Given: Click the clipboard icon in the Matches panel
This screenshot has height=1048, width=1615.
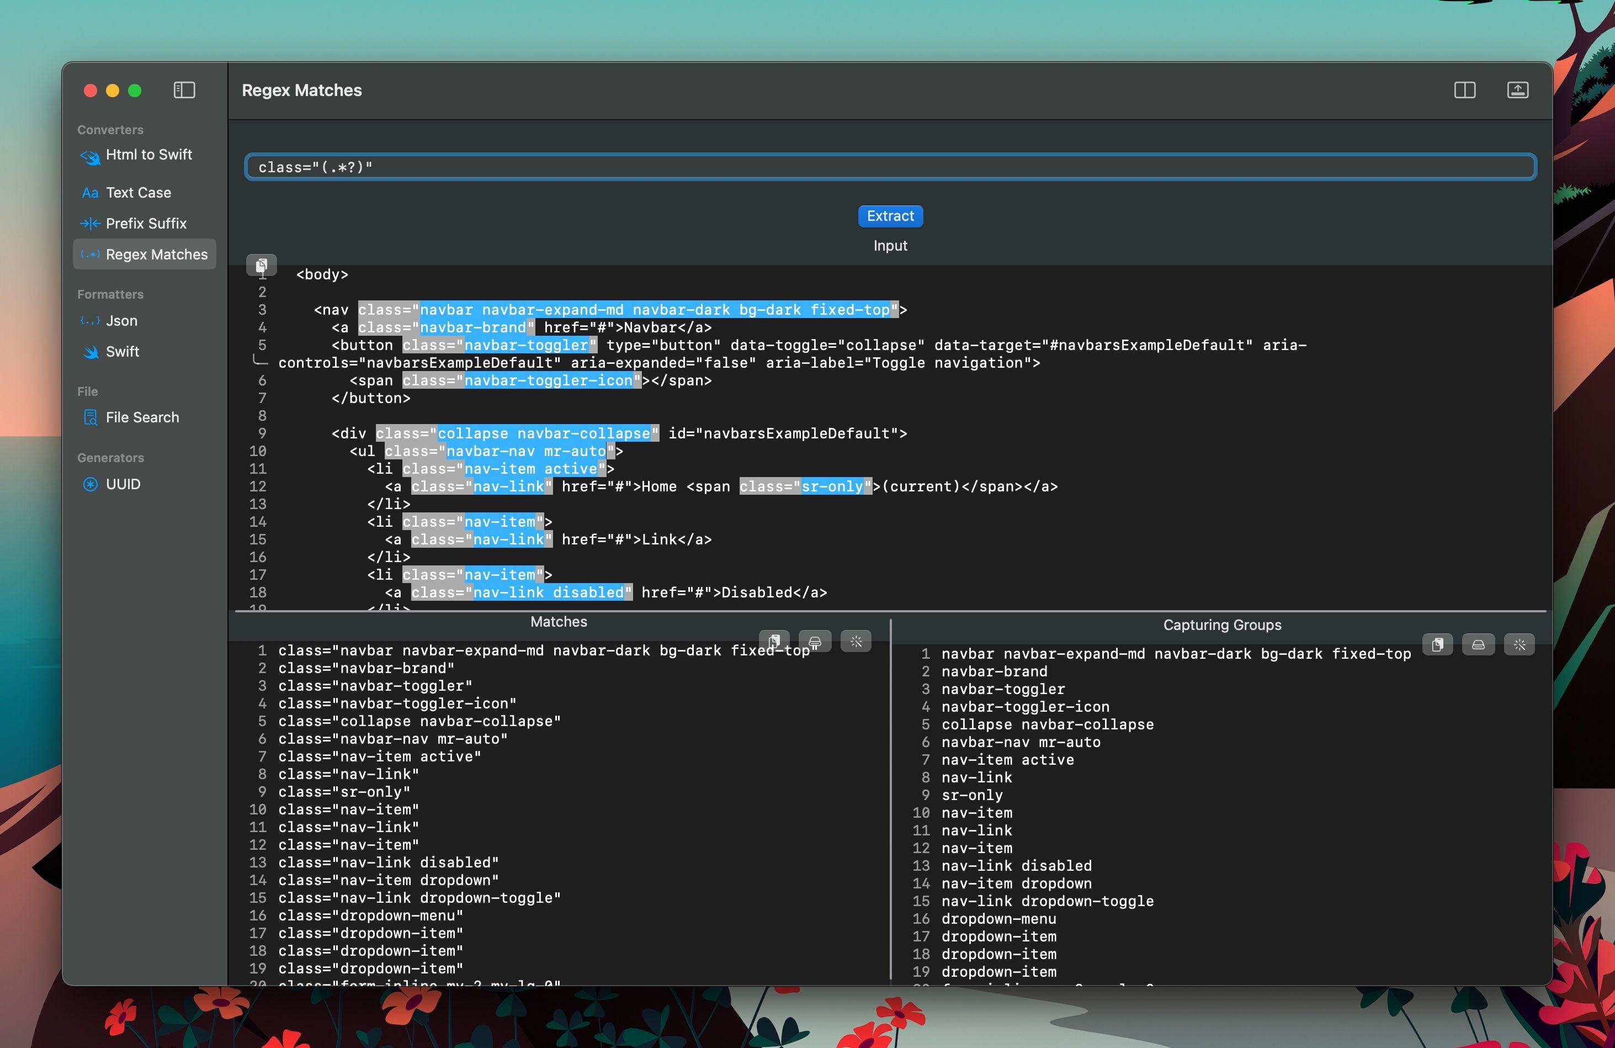Looking at the screenshot, I should pyautogui.click(x=774, y=641).
